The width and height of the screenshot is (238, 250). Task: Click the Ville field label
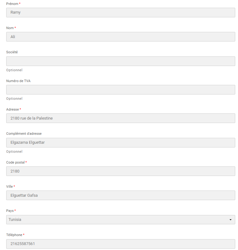(10, 186)
